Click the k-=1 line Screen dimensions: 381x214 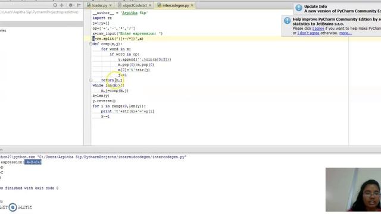[x=105, y=117]
